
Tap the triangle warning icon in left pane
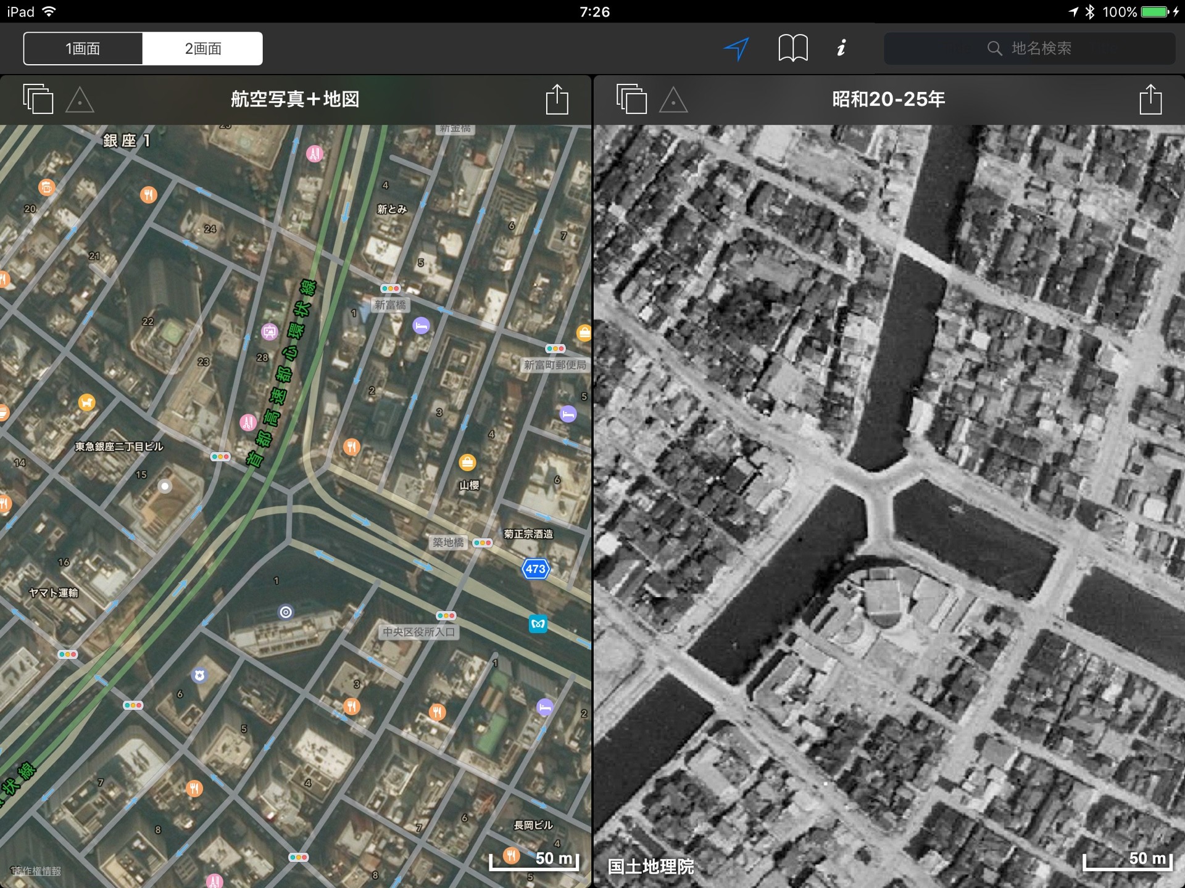[x=80, y=100]
